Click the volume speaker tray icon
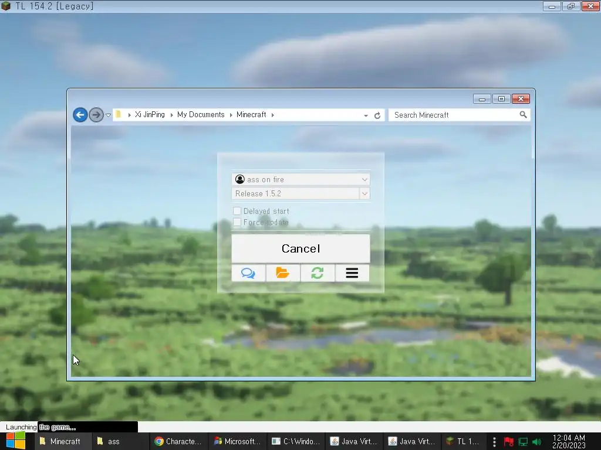 click(537, 442)
